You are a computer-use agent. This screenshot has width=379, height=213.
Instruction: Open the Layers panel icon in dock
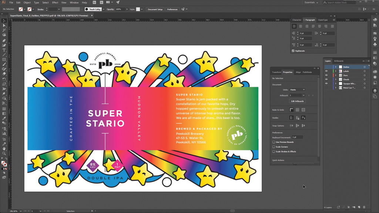click(375, 91)
